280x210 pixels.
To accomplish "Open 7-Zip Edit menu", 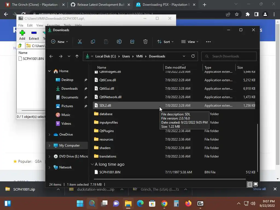I will click(x=30, y=25).
